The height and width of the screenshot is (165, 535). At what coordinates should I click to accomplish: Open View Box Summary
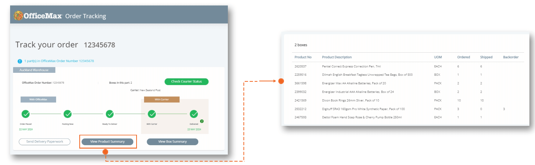click(172, 141)
